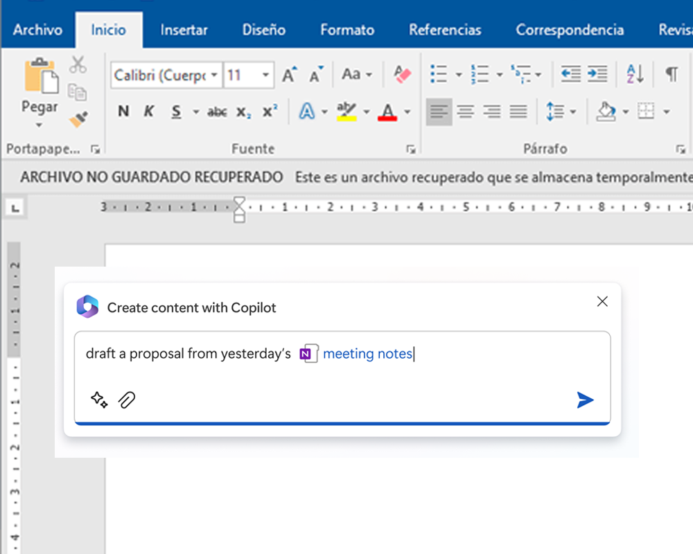Open the Calibri font name dropdown
This screenshot has width=693, height=554.
point(214,75)
